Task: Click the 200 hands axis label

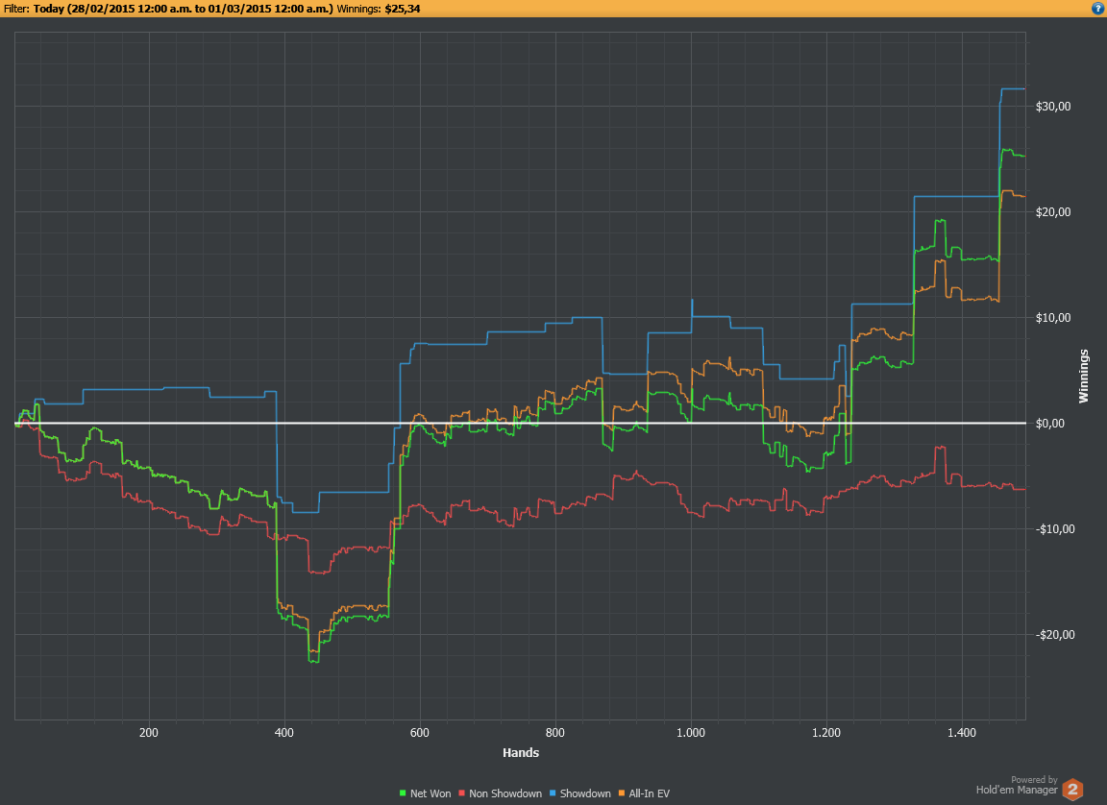Action: (x=149, y=733)
